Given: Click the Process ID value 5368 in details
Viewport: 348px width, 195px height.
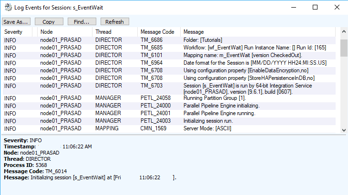Looking at the screenshot, I should pos(41,165).
